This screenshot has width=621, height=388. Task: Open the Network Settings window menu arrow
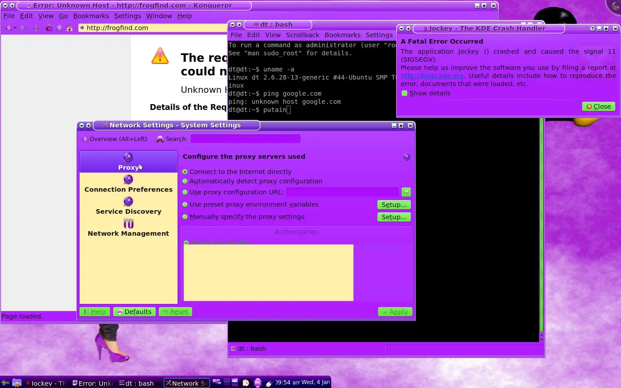click(82, 125)
